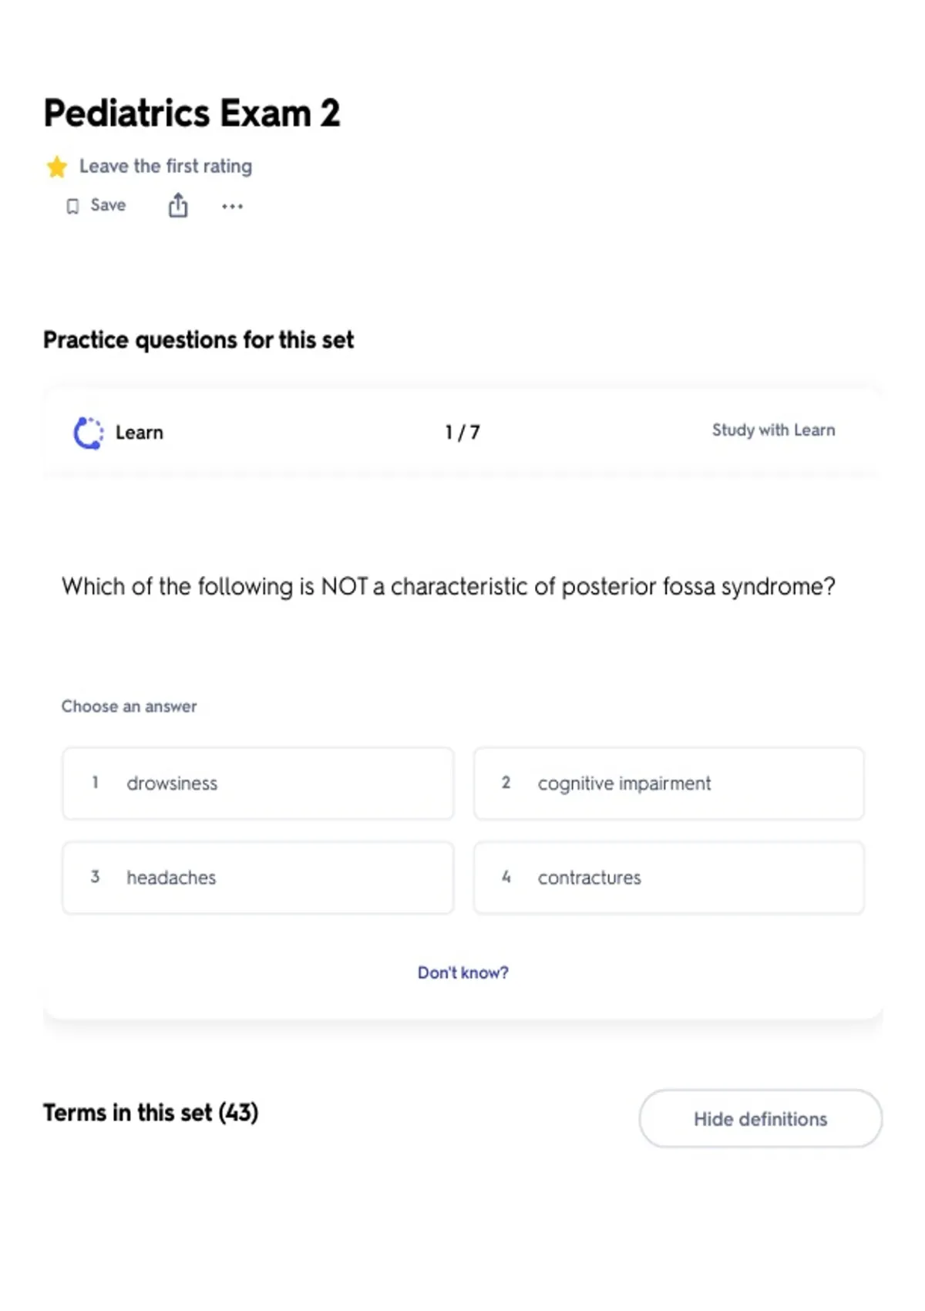Click the number 4 answer badge
The width and height of the screenshot is (925, 1311).
(506, 877)
